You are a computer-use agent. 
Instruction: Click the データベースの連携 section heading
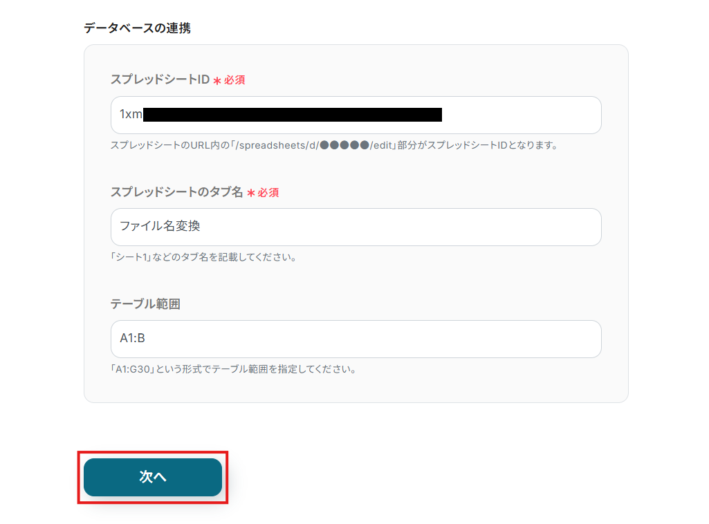coord(137,28)
